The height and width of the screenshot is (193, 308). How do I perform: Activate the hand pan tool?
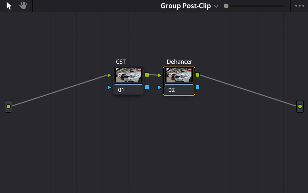[23, 6]
